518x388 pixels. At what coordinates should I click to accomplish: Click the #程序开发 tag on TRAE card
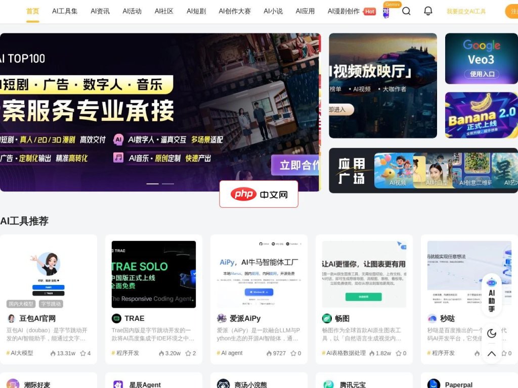point(125,353)
